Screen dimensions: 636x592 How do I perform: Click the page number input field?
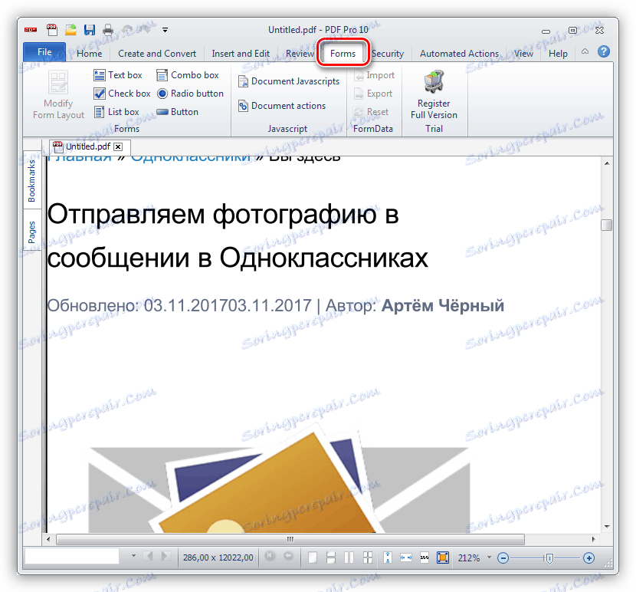72,556
